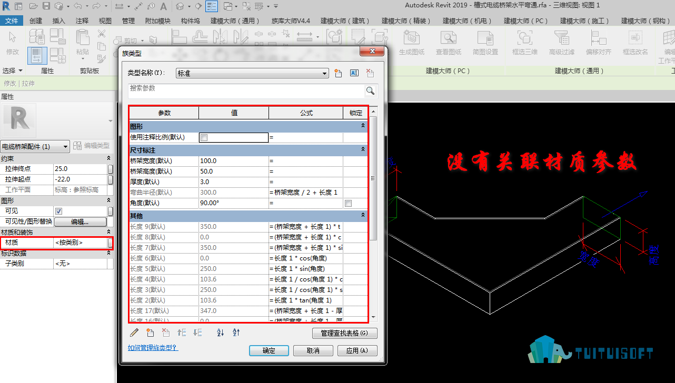Click the 修改 arrow tool in ribbon
This screenshot has height=383, width=675.
click(13, 43)
